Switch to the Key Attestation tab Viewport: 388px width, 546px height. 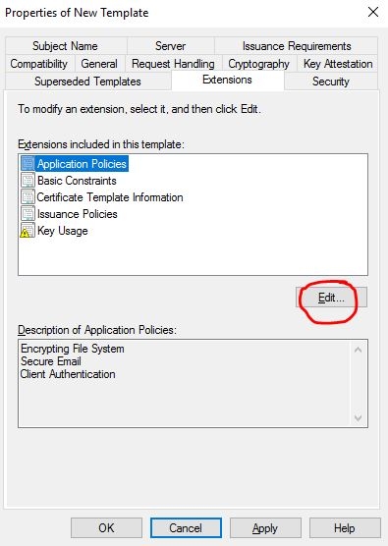pyautogui.click(x=338, y=64)
